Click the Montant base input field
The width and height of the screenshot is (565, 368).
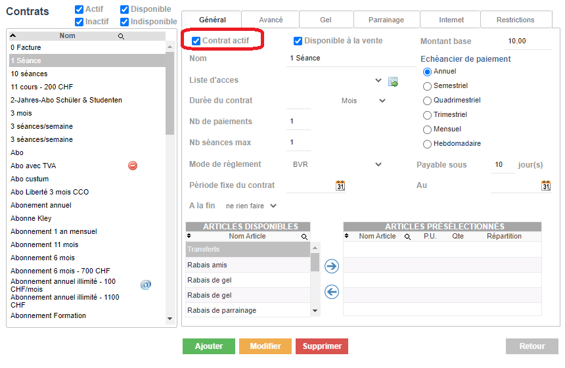pos(528,41)
